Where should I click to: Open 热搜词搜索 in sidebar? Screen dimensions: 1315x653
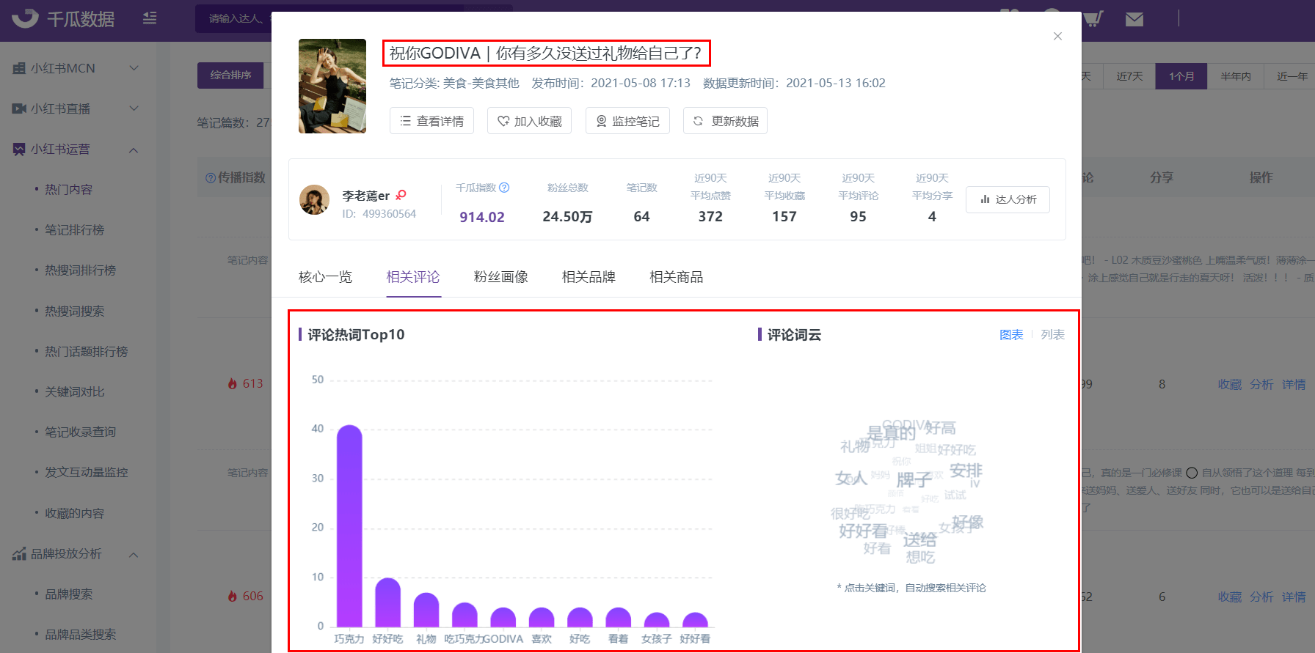(x=74, y=311)
